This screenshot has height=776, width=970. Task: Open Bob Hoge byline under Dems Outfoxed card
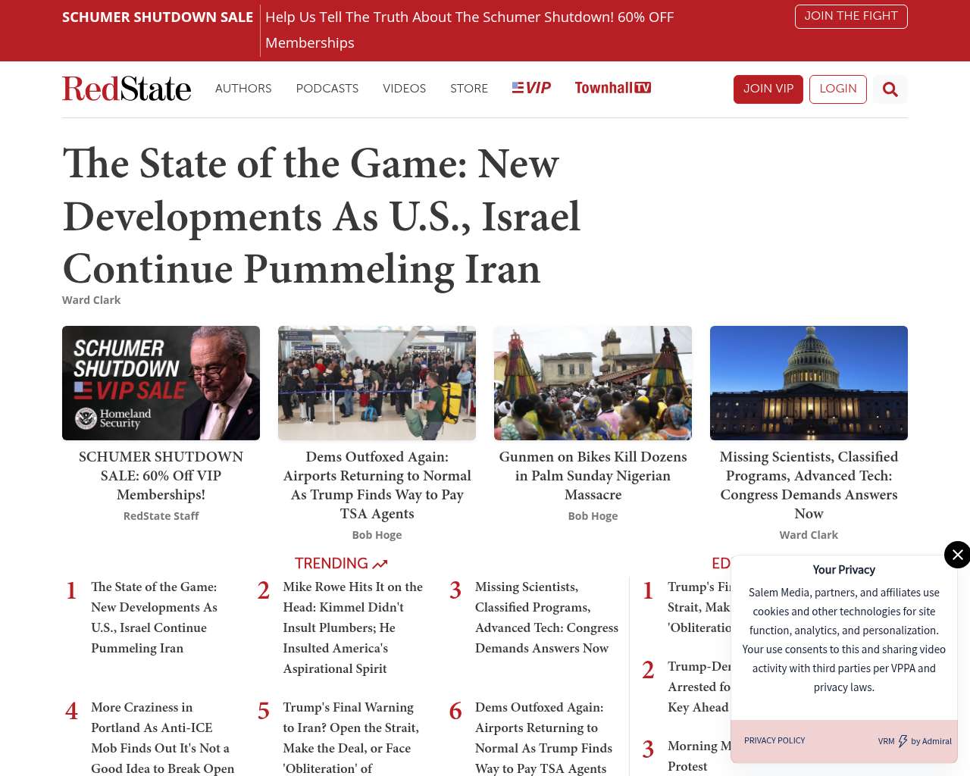click(x=377, y=535)
